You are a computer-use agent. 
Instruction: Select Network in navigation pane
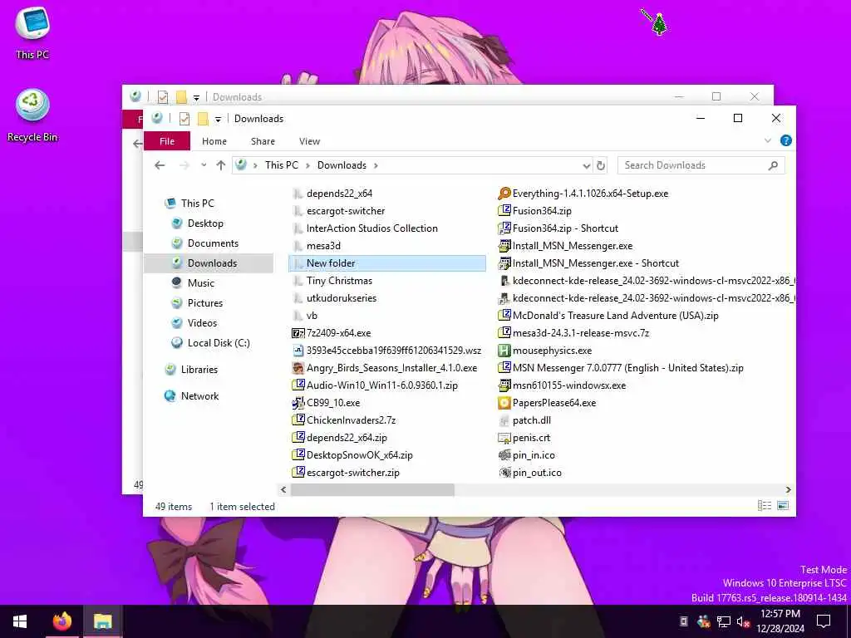tap(199, 396)
